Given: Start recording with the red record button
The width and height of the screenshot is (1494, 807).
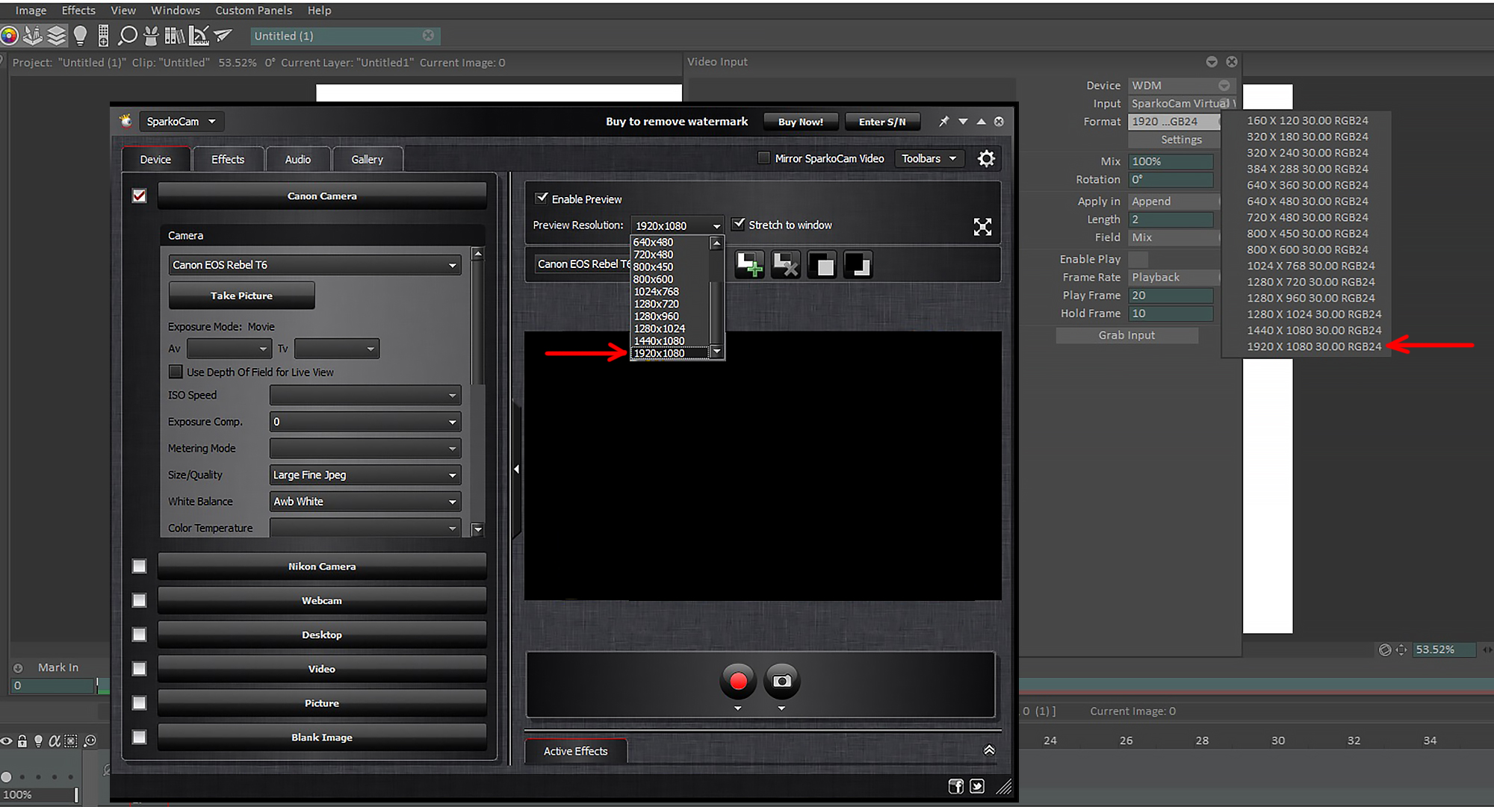Looking at the screenshot, I should pos(738,681).
